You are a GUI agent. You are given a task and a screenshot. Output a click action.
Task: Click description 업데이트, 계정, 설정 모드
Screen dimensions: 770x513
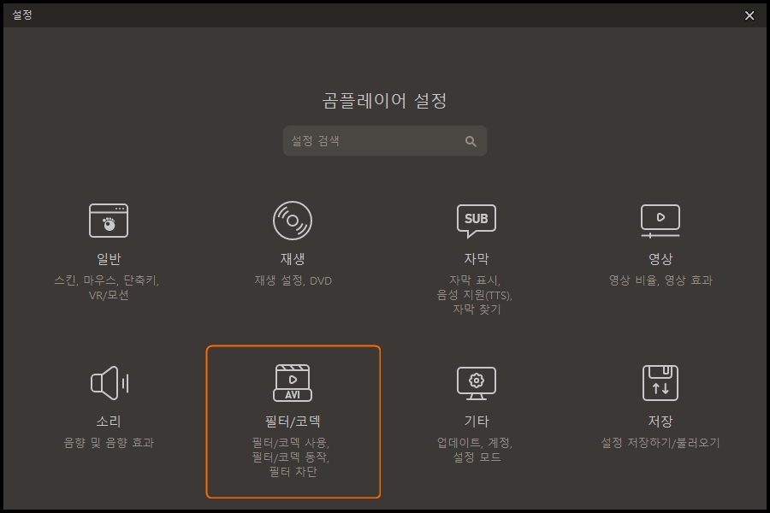tap(475, 450)
